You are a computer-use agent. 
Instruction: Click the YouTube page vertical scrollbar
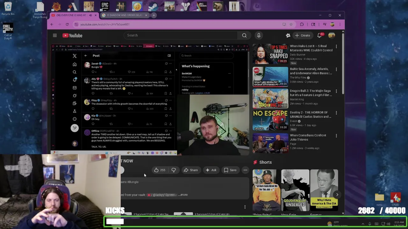tap(343, 64)
